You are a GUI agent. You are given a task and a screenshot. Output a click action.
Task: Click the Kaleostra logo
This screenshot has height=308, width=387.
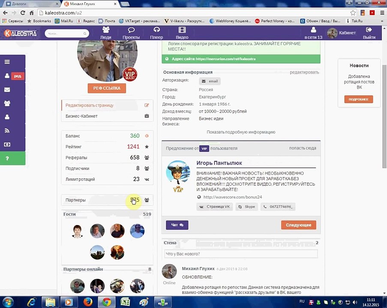(21, 33)
